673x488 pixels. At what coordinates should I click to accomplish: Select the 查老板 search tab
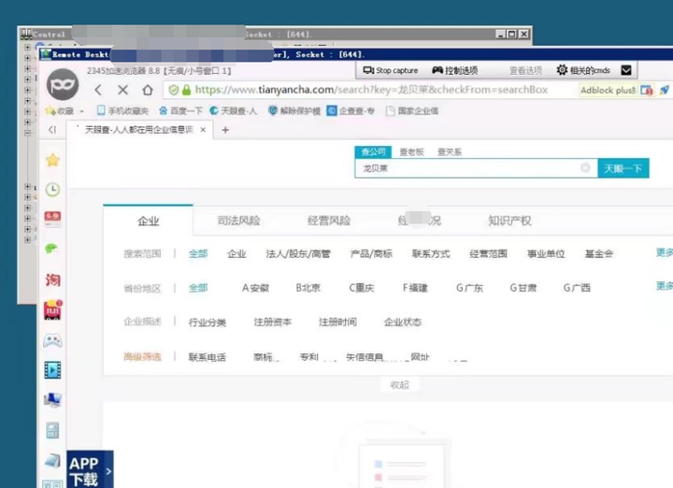coord(411,152)
